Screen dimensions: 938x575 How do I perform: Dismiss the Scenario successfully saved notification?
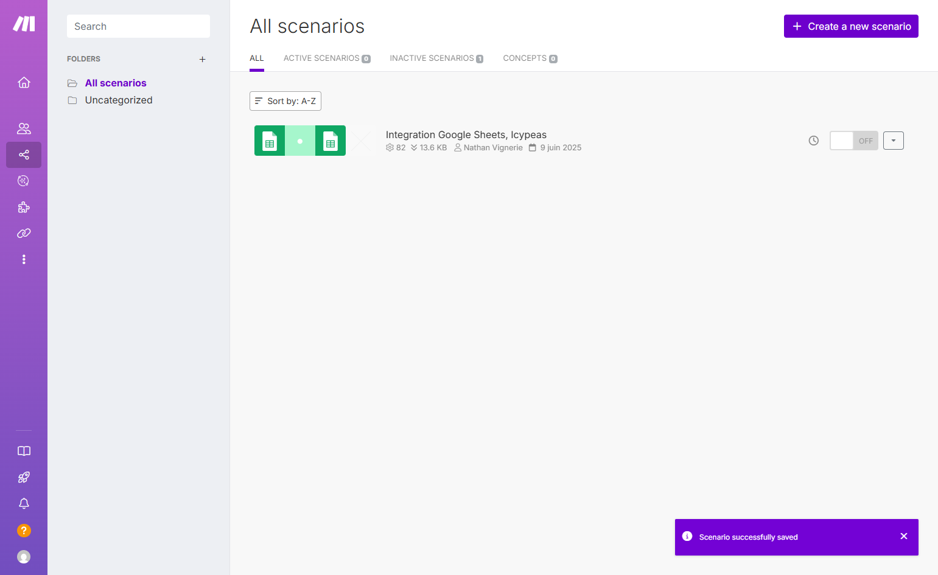tap(904, 536)
